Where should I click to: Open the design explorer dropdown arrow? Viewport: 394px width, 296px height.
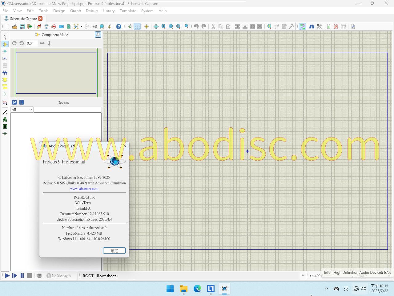pyautogui.click(x=81, y=27)
